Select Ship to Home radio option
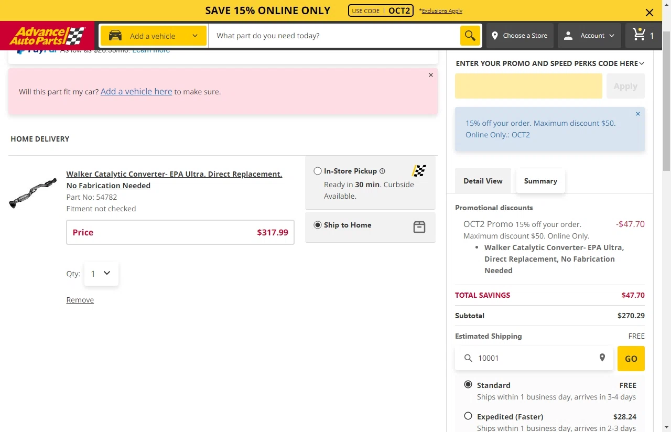671x432 pixels. point(318,225)
